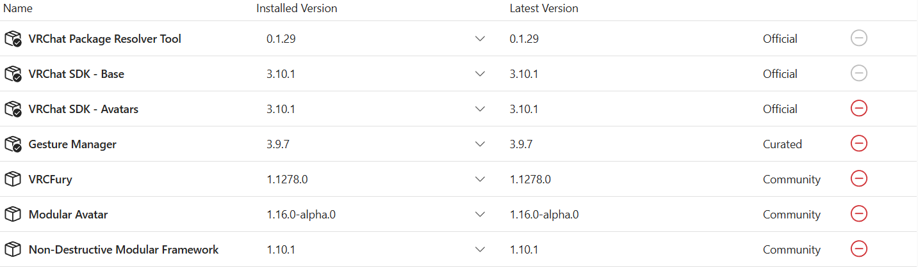Click the Gesture Manager package icon
918x267 pixels.
click(x=13, y=144)
